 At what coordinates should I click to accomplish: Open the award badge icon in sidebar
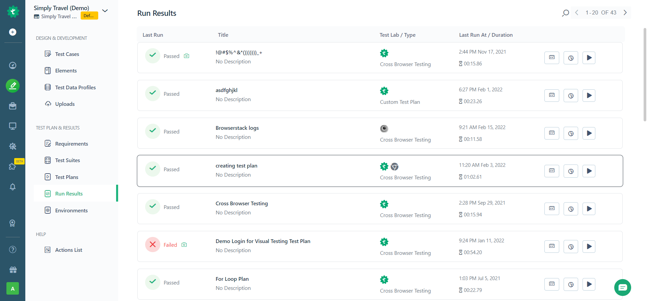(12, 223)
